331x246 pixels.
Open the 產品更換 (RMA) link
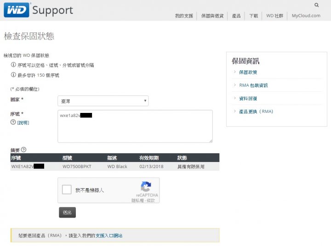[256, 112]
